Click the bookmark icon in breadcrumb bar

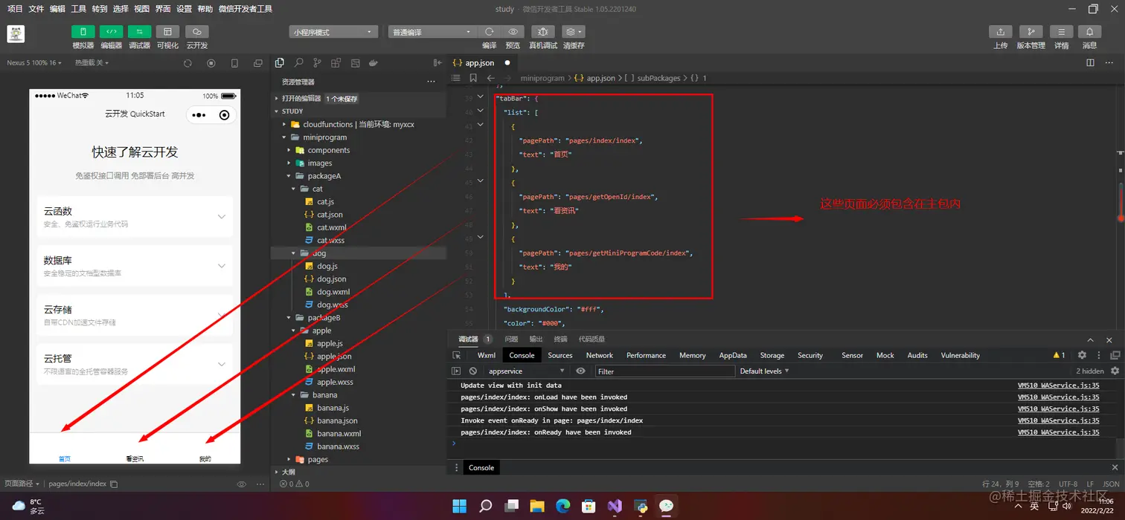473,78
